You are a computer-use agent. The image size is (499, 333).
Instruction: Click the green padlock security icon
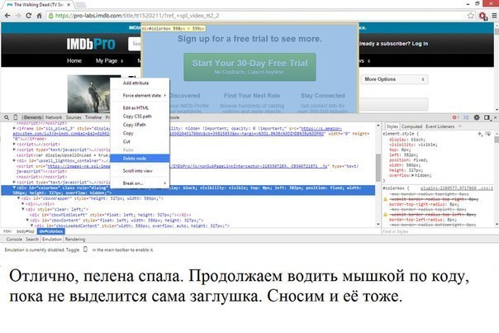coord(50,15)
